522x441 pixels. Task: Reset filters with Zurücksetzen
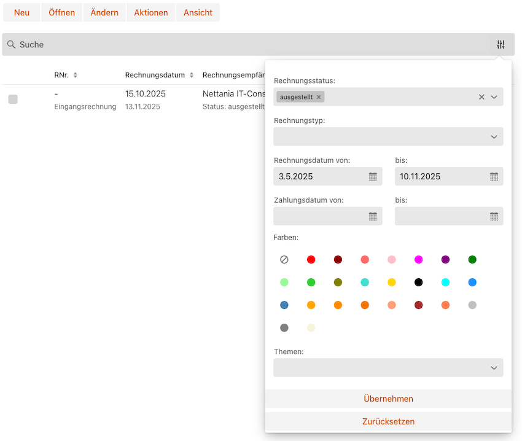pos(388,421)
